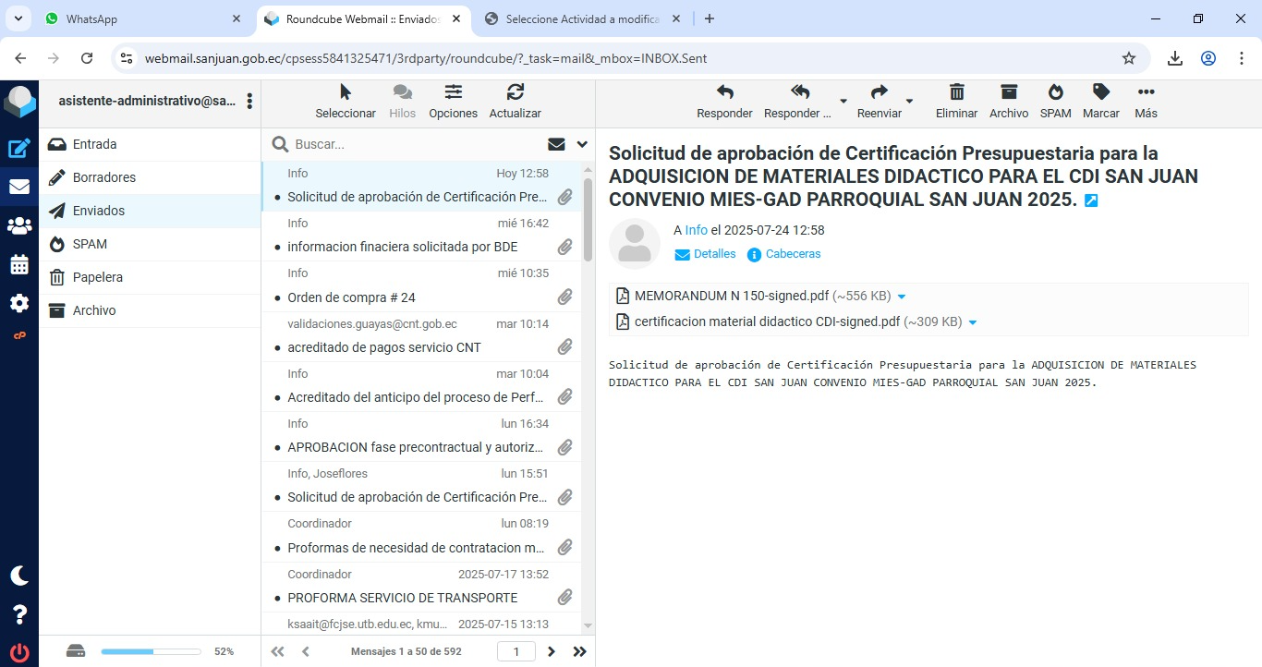
Task: Refresh the list with Actualizar icon
Action: [515, 92]
